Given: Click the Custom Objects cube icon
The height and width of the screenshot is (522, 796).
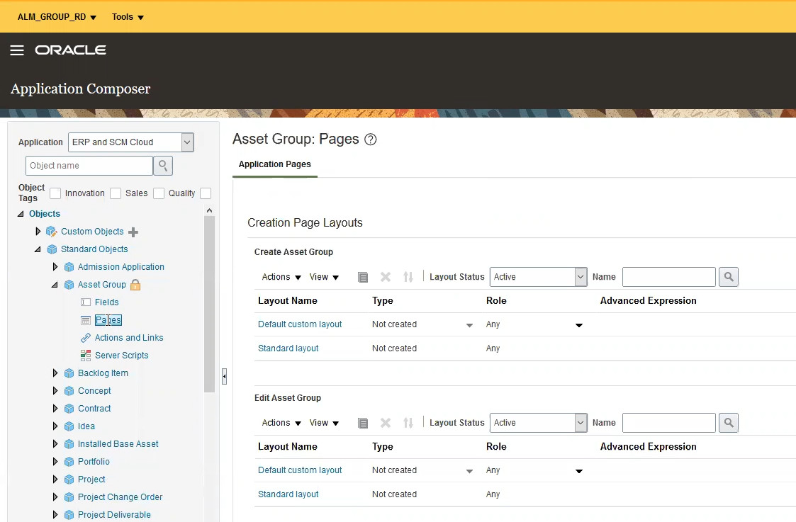Looking at the screenshot, I should click(x=51, y=232).
